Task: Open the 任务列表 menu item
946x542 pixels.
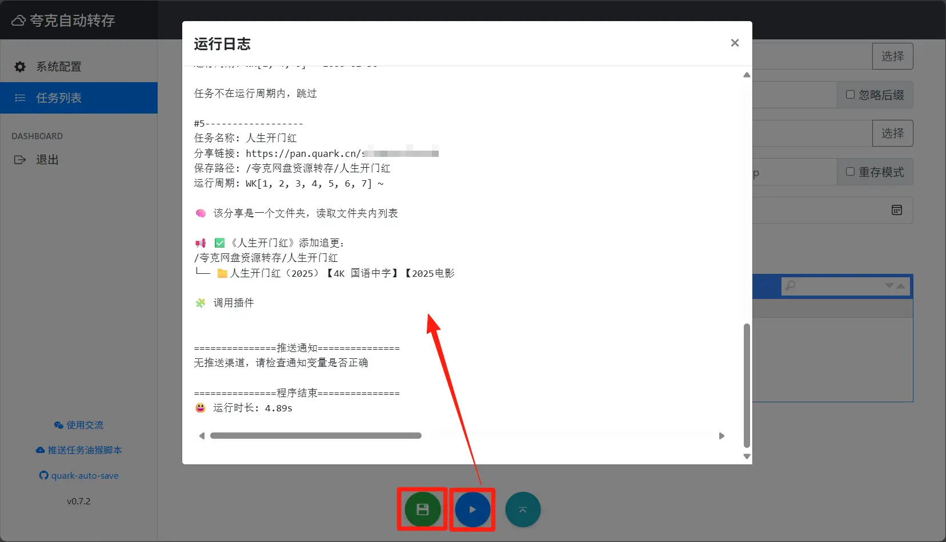Action: point(59,98)
